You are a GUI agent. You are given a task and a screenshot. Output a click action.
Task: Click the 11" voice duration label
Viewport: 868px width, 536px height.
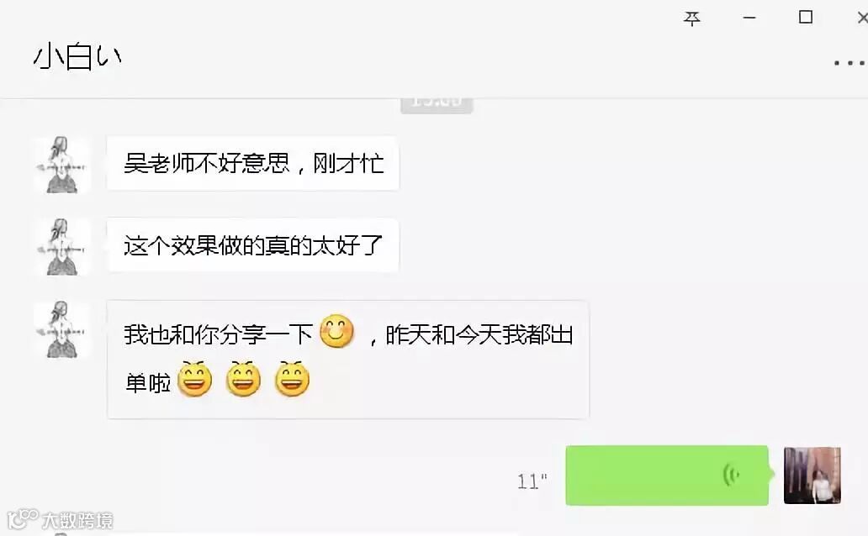click(532, 481)
